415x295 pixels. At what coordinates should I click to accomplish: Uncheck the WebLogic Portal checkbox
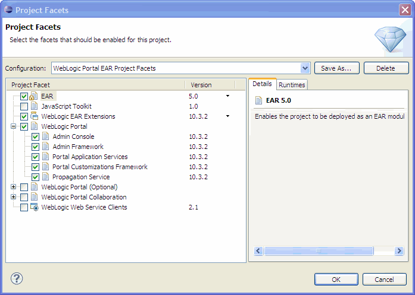point(24,126)
